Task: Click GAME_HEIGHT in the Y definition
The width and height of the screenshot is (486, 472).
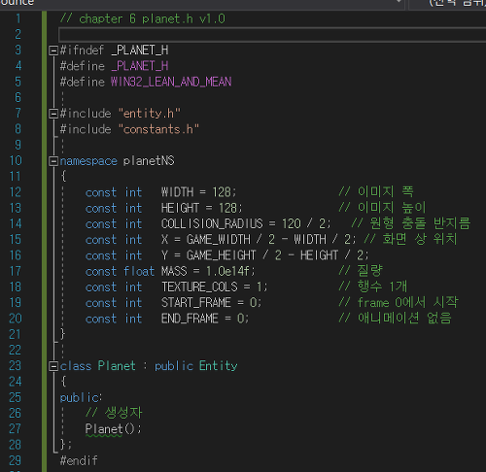Action: [222, 255]
